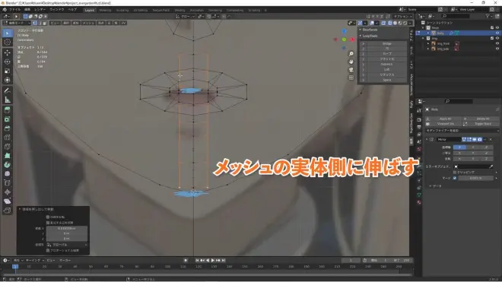This screenshot has width=502, height=282.
Task: Click the eyedropper next to mirror object field
Action: point(491,166)
